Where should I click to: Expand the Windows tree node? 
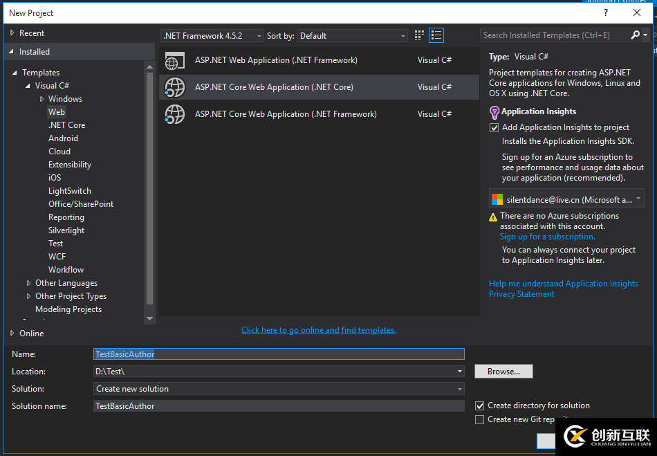(41, 99)
